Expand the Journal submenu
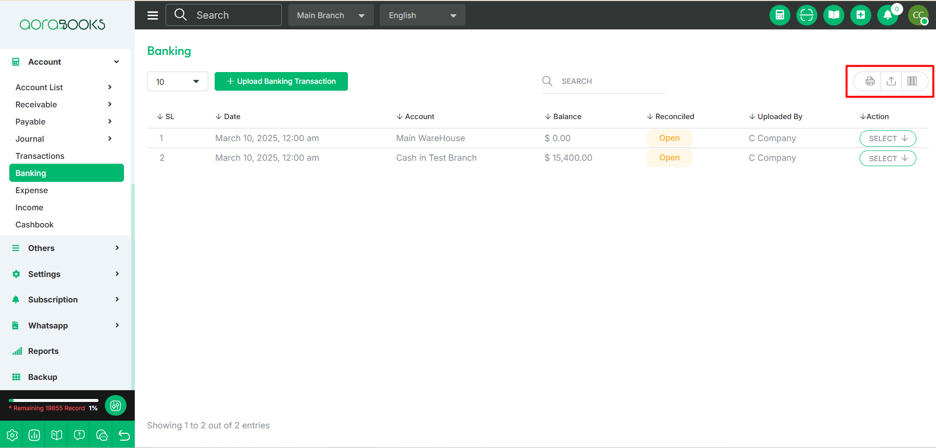Viewport: 936px width, 448px height. point(64,139)
